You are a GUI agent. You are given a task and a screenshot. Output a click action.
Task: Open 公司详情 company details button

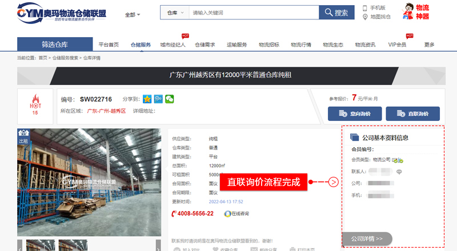pos(367,238)
